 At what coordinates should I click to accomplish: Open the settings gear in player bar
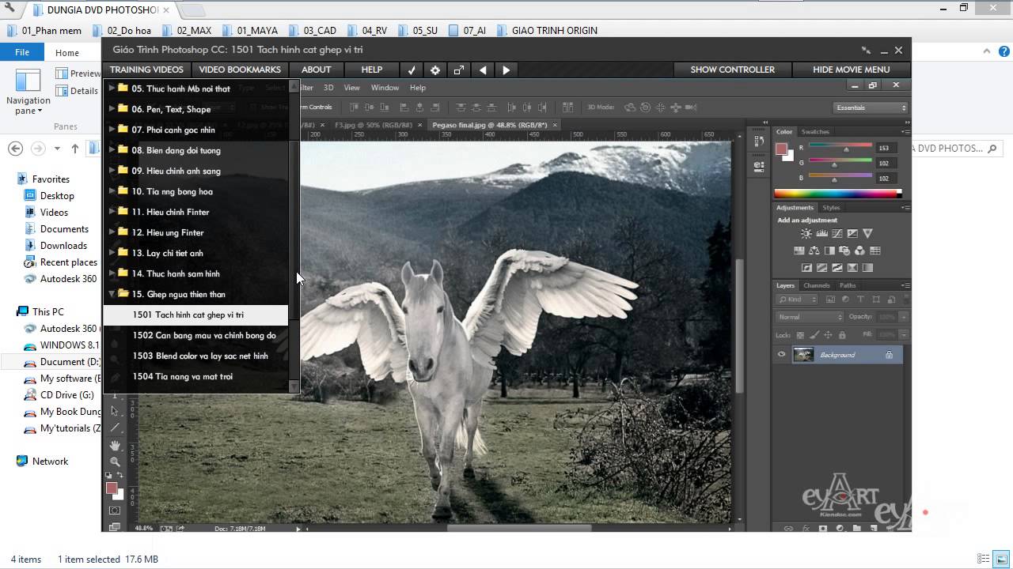click(434, 70)
